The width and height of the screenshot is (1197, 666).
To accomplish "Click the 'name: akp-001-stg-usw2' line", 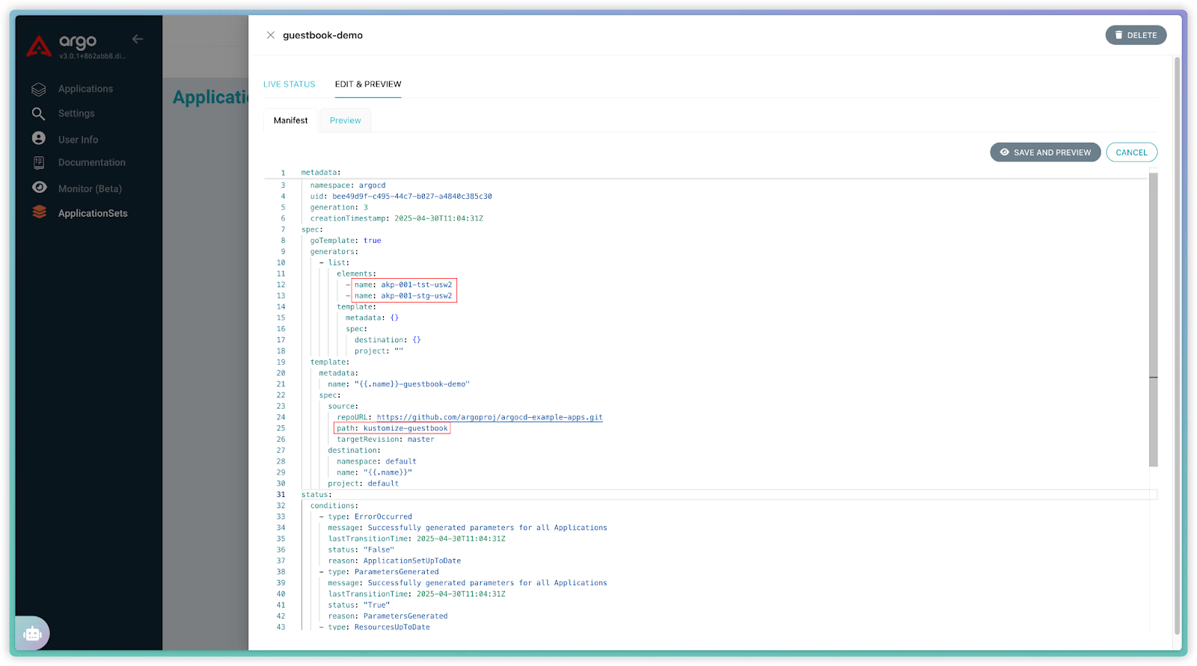I will pyautogui.click(x=403, y=296).
